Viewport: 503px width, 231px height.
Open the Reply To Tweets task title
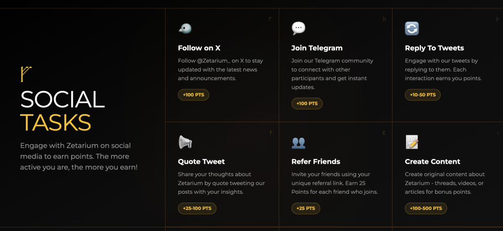pos(434,48)
